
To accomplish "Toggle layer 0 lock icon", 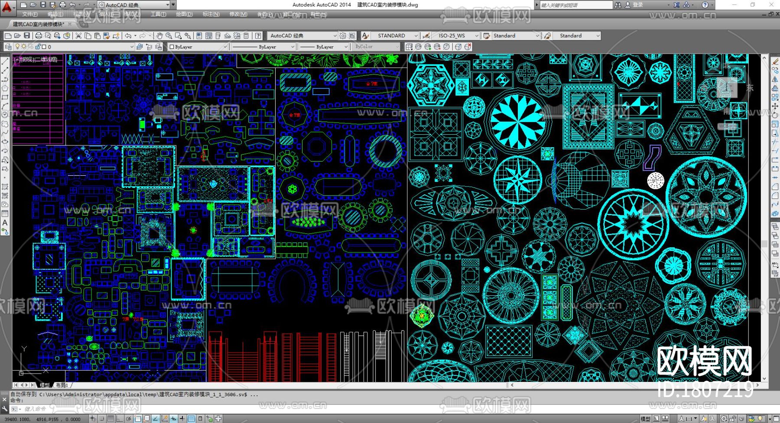I will (x=38, y=47).
